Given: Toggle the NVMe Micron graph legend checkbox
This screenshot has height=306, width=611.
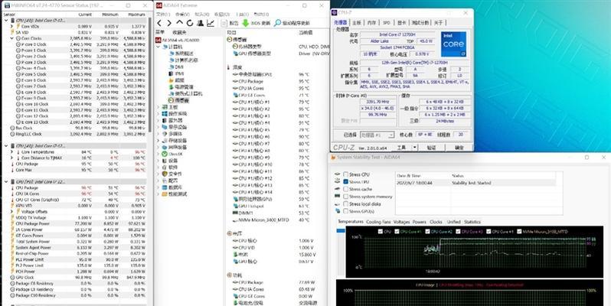Looking at the screenshot, I should pos(519,231).
